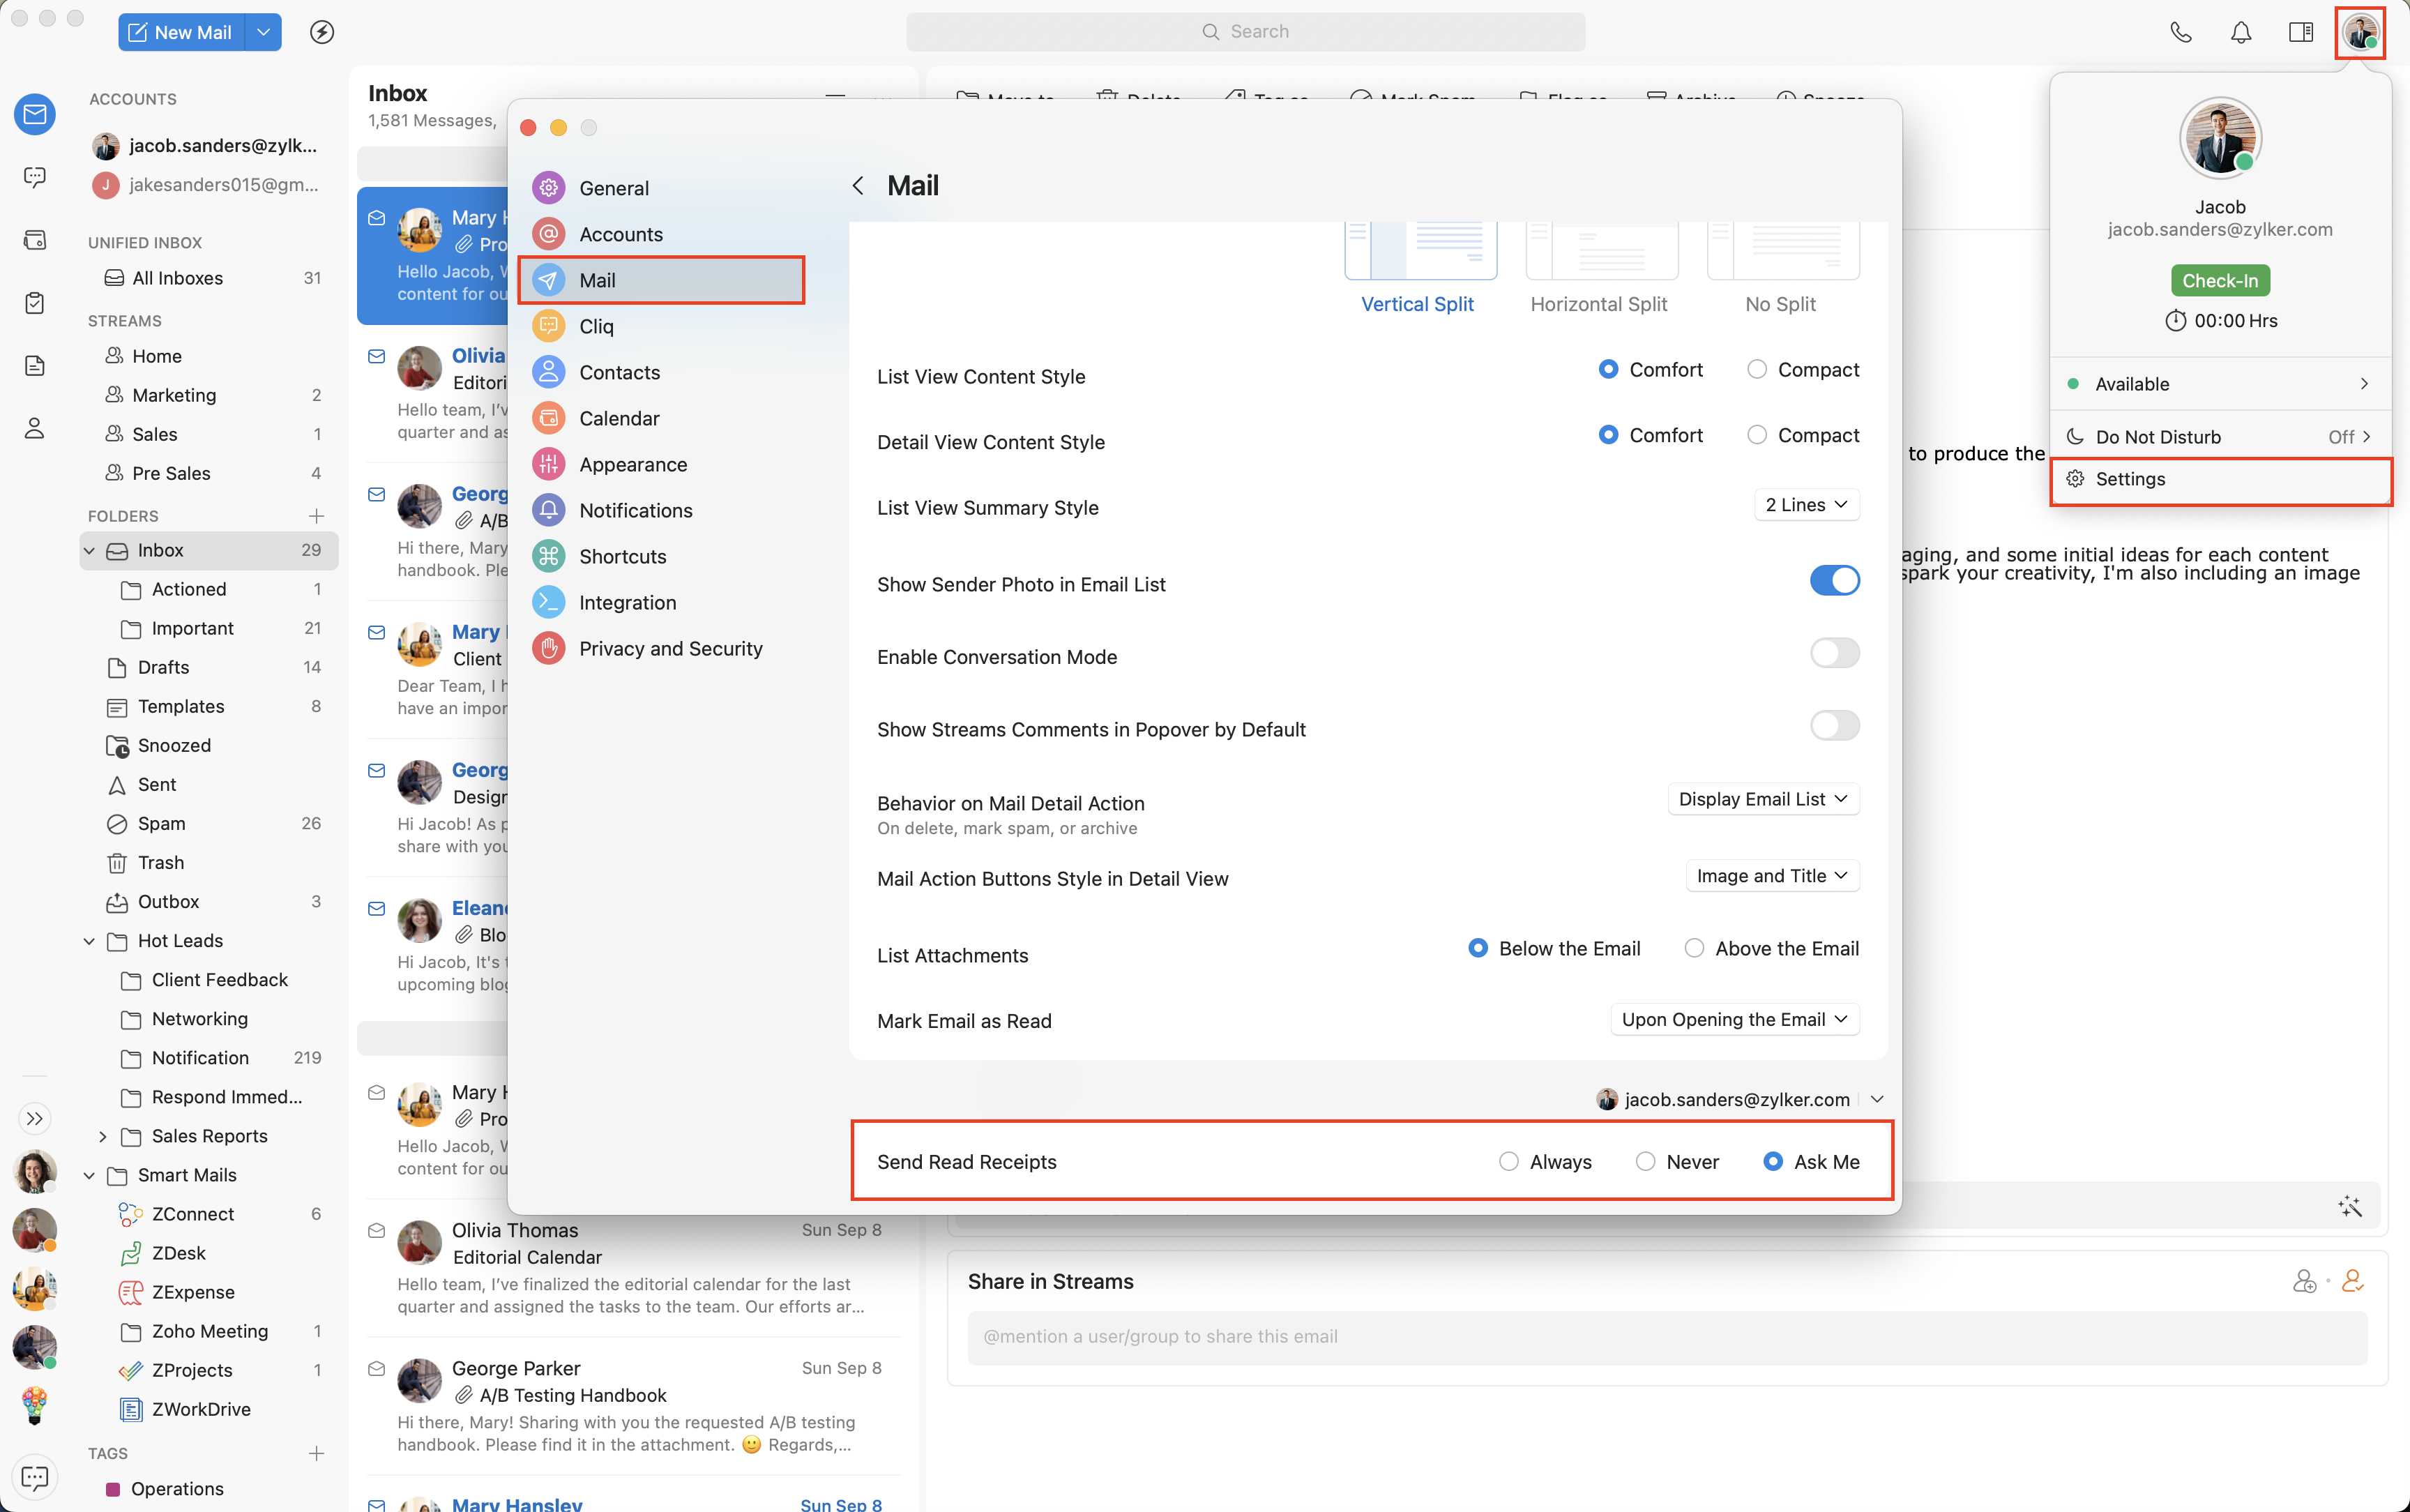This screenshot has width=2410, height=1512.
Task: Open the notifications bell icon
Action: 2240,32
